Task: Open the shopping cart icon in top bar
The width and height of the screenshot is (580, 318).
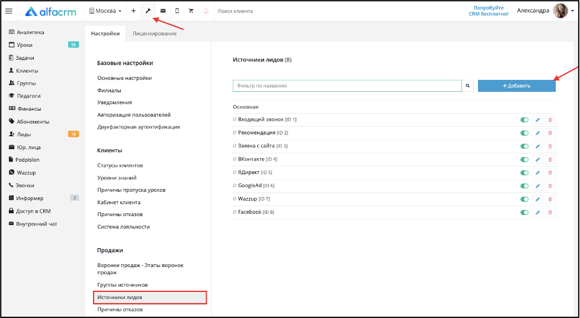Action: tap(191, 11)
